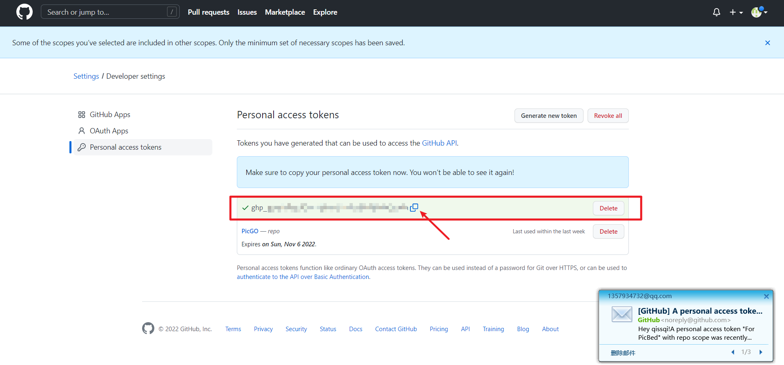Open Basic Authentication documentation link
This screenshot has height=365, width=784.
(x=303, y=277)
